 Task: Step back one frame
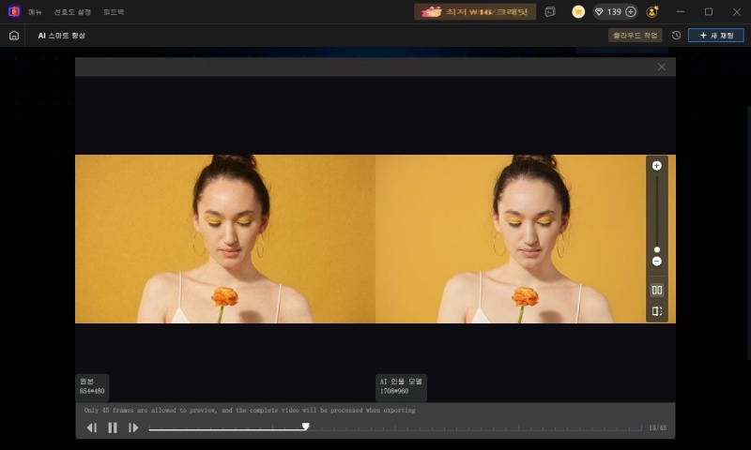click(91, 427)
